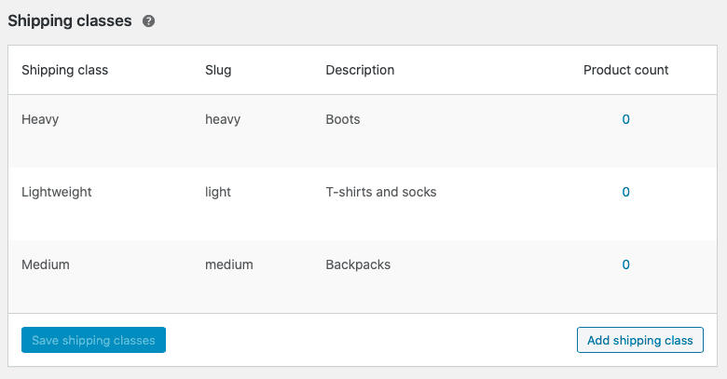This screenshot has height=379, width=727.
Task: Open the Lightweight class product count link
Action: pyautogui.click(x=626, y=192)
